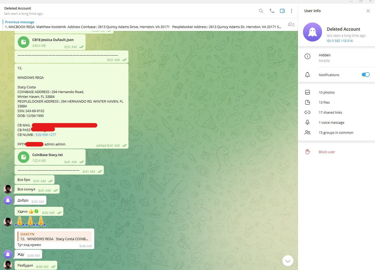Select the "Все скинул" message text
Screen dimensions: 375x270
pos(26,189)
